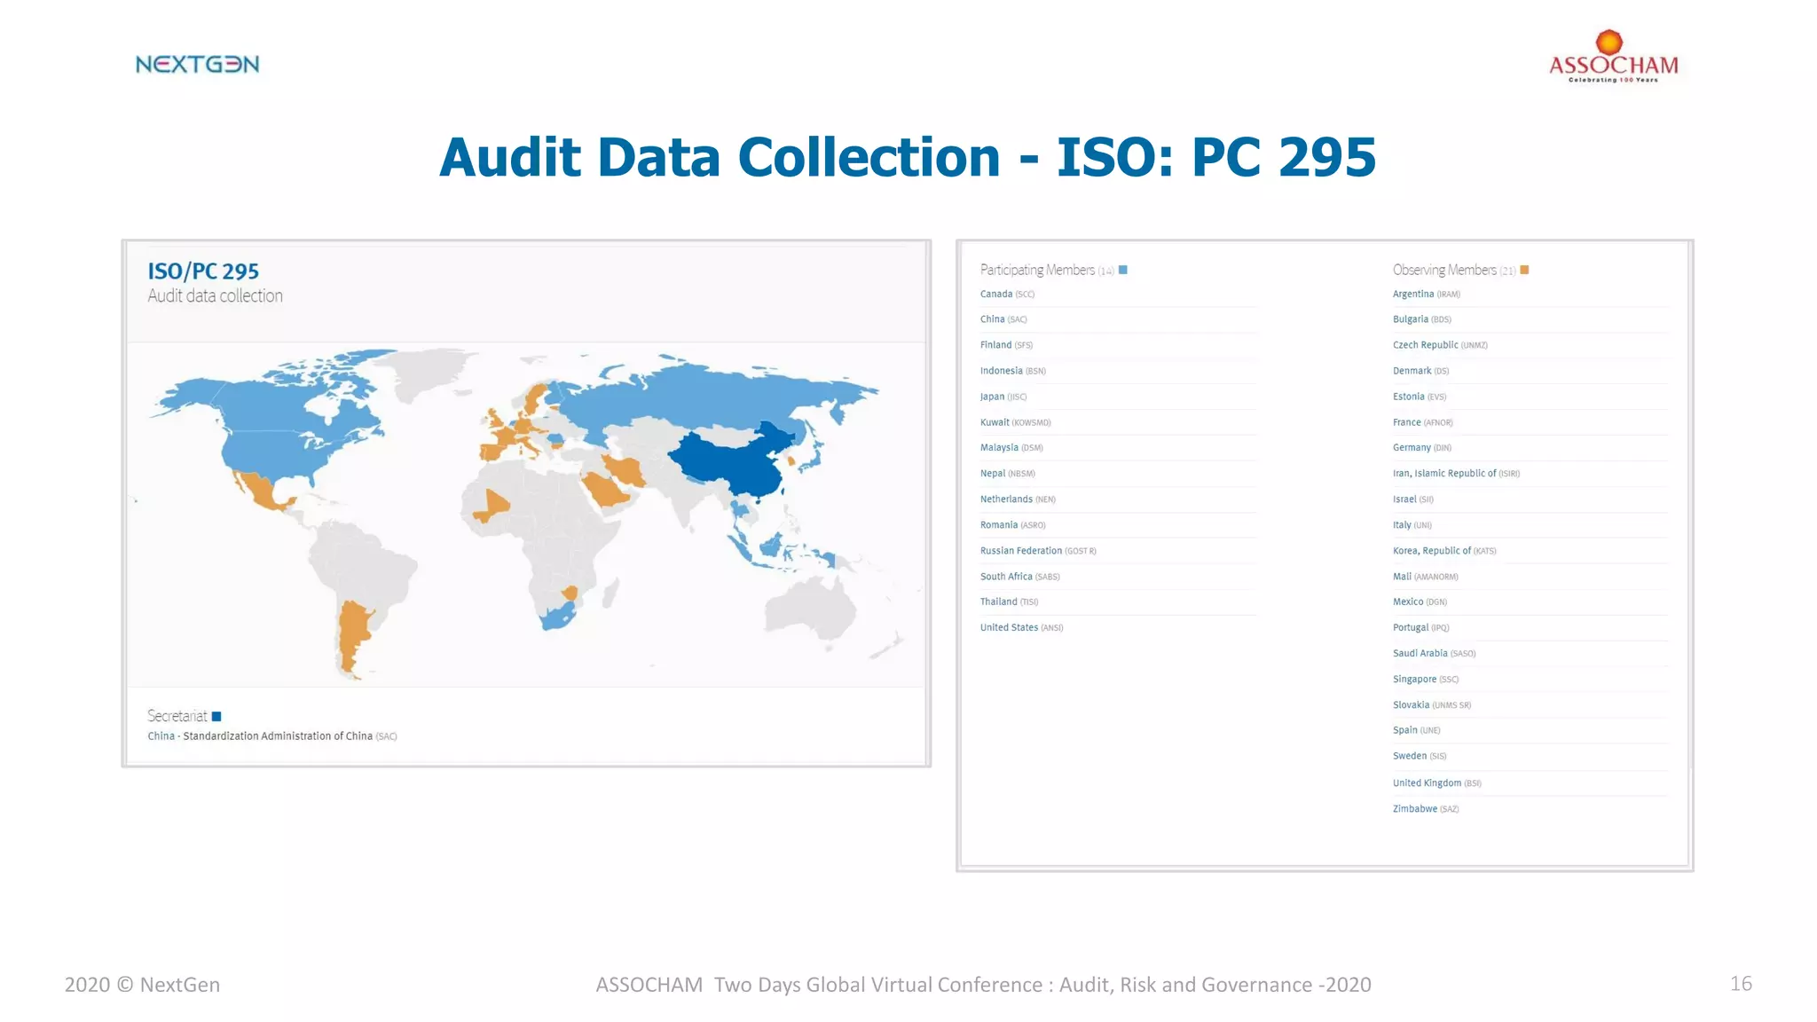Image resolution: width=1817 pixels, height=1022 pixels.
Task: Click Mali (AMANORM) entry
Action: [x=1426, y=577]
